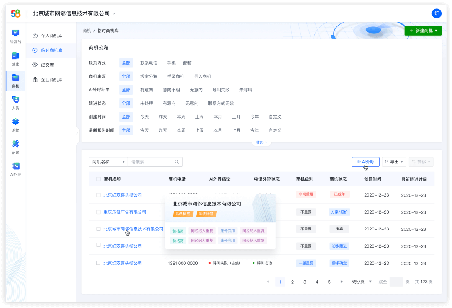Click the 已成单 status tag
This screenshot has height=308, width=452.
(339, 194)
